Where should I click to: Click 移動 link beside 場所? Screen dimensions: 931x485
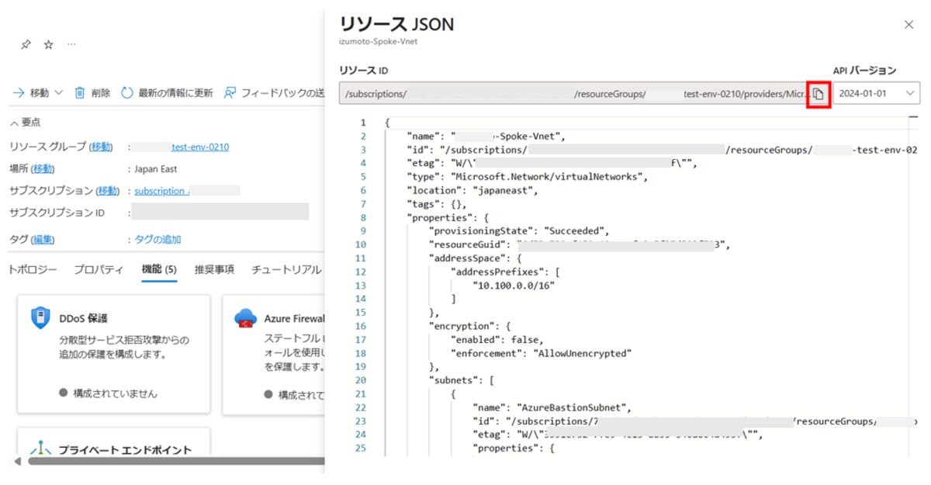(x=43, y=168)
